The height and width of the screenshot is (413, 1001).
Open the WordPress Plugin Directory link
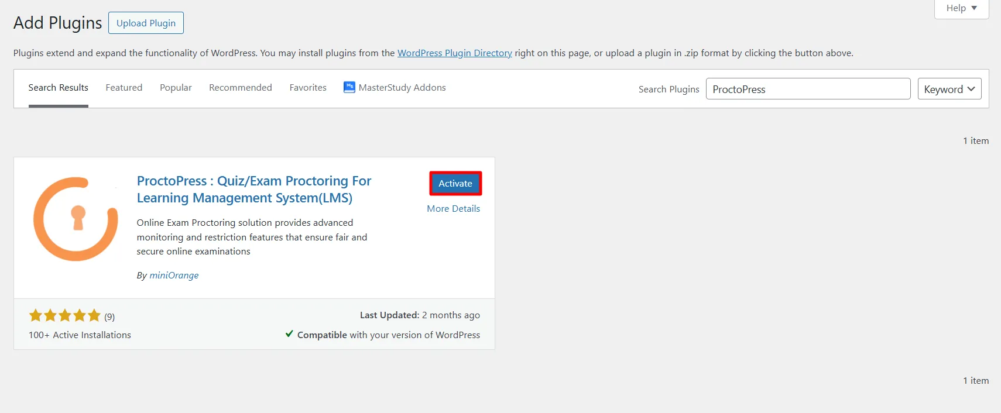(x=455, y=53)
